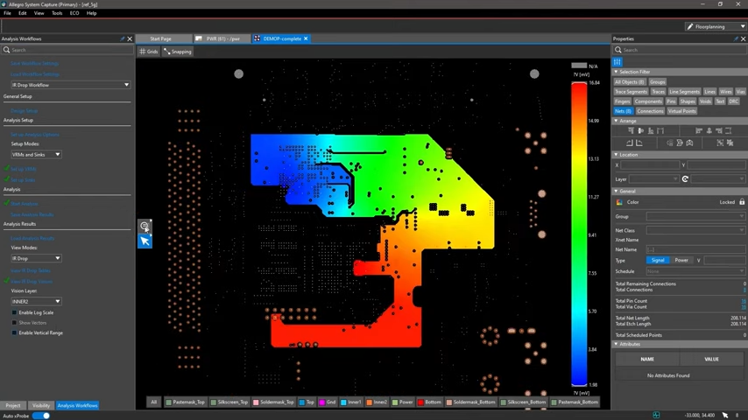Click the Color swatch in General section
This screenshot has height=420, width=748.
point(620,202)
